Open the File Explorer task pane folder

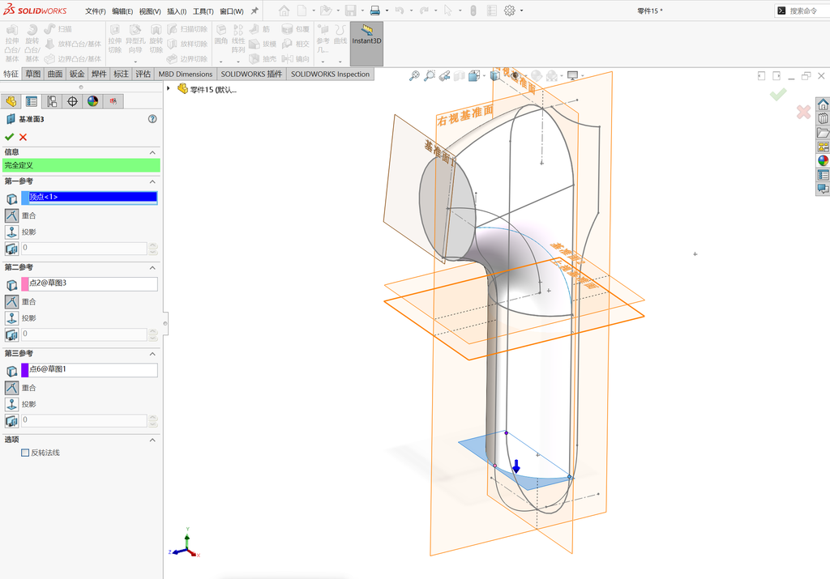coord(824,133)
